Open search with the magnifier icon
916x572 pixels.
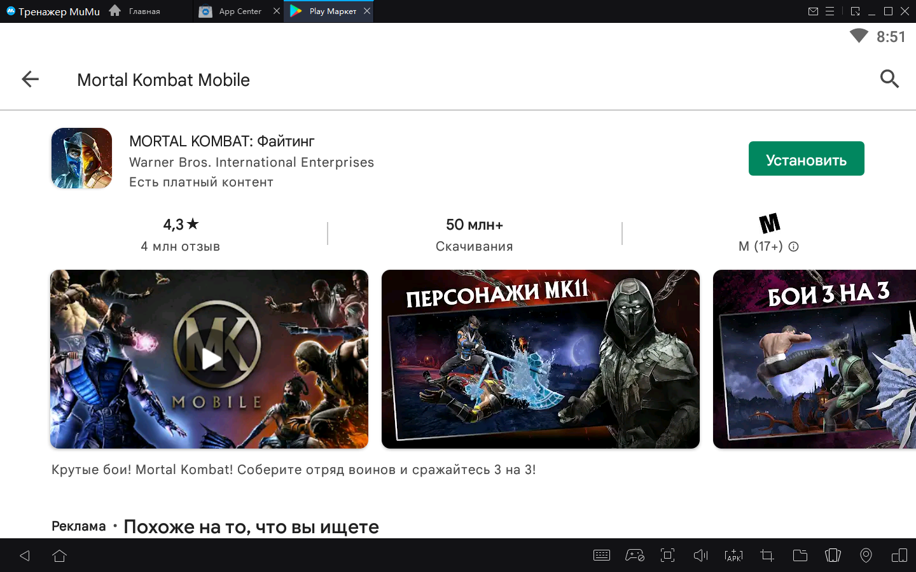click(889, 80)
